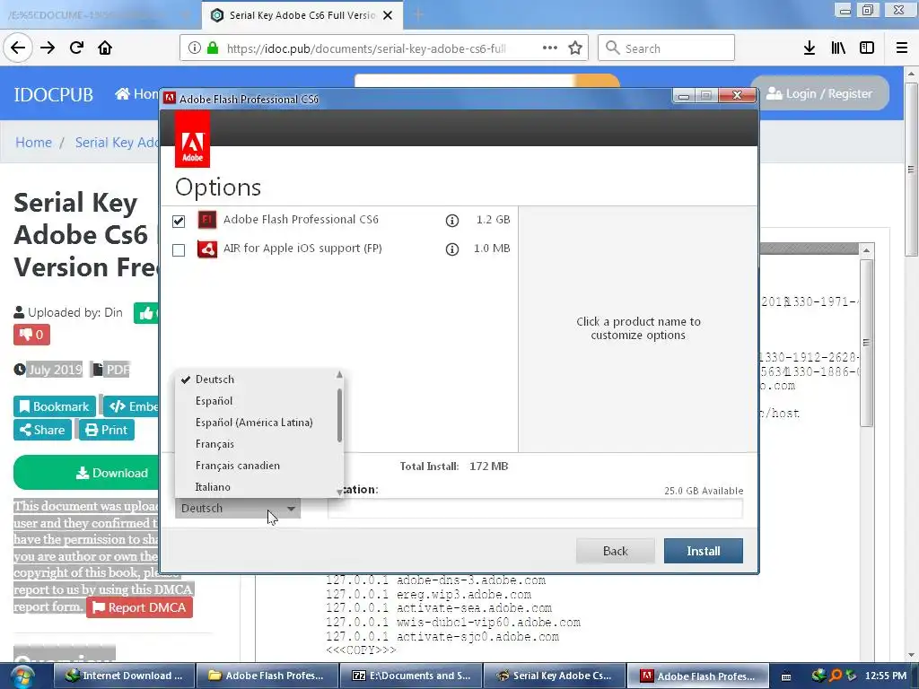Click the search magnifier tray icon
Viewport: 919px width, 689px height.
(836, 676)
